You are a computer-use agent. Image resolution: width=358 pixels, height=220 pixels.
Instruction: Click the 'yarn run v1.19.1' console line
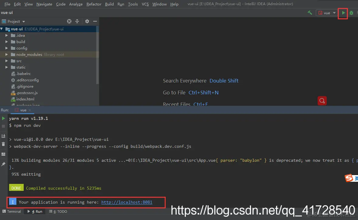[29, 118]
